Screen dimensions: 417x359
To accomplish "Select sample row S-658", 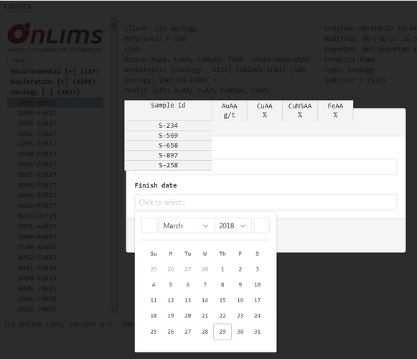I will tap(168, 145).
